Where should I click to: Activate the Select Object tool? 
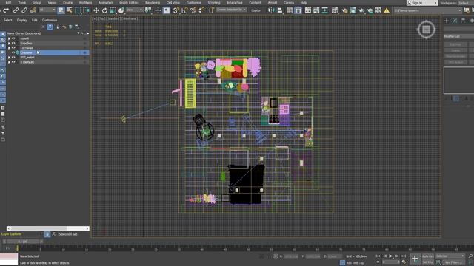coord(61,10)
